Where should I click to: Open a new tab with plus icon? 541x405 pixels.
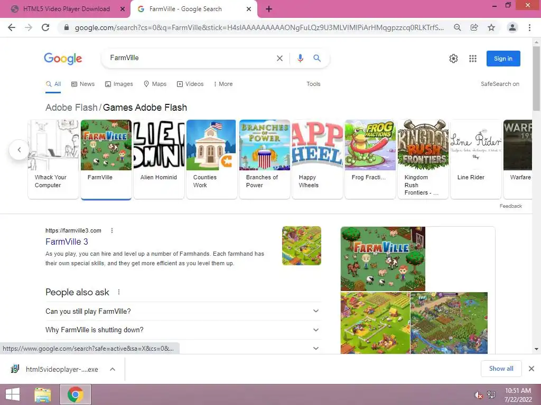(x=269, y=9)
